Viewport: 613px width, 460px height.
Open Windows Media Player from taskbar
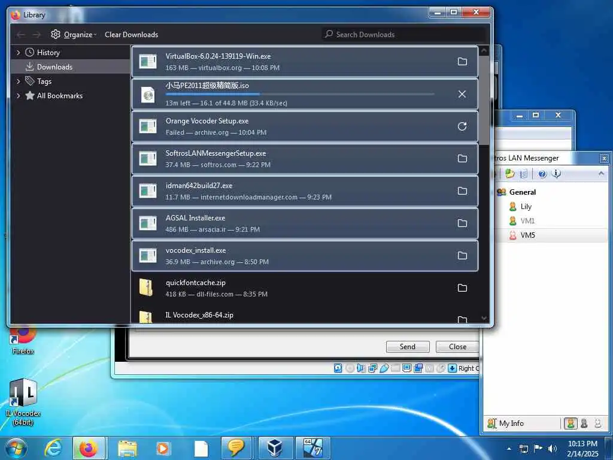pyautogui.click(x=163, y=448)
